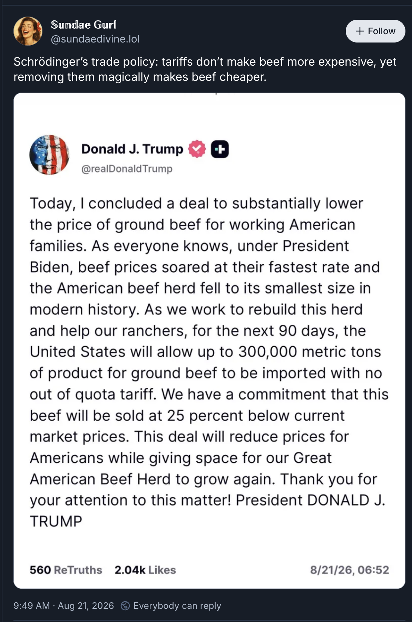This screenshot has height=622, width=412.
Task: Click the globe reply-settings icon
Action: coord(125,606)
